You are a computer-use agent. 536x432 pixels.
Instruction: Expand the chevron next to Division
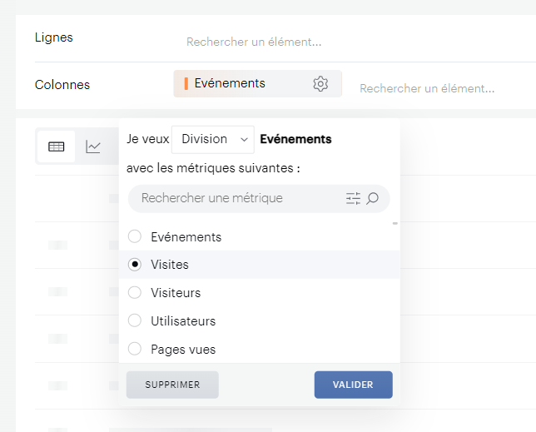tap(244, 140)
